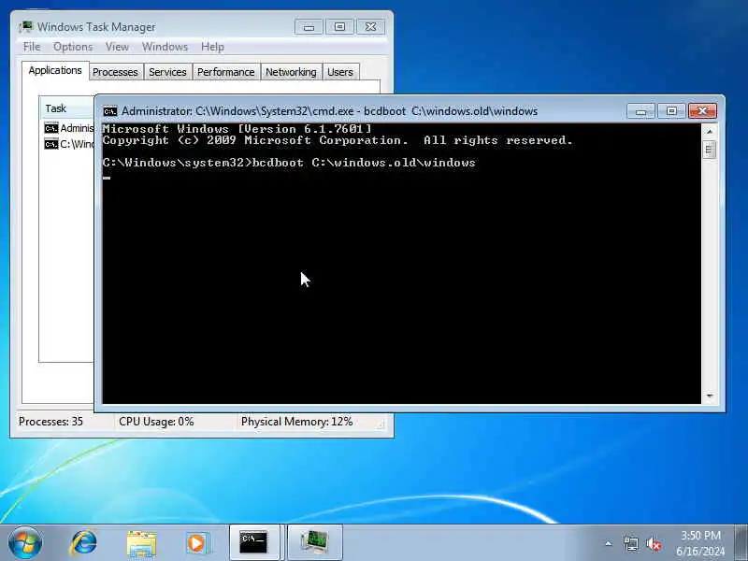Select the Task Manager taskbar button
The image size is (748, 561).
coord(315,542)
